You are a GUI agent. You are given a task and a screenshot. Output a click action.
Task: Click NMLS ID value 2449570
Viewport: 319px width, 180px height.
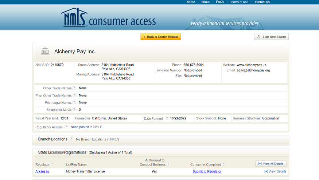click(x=57, y=65)
